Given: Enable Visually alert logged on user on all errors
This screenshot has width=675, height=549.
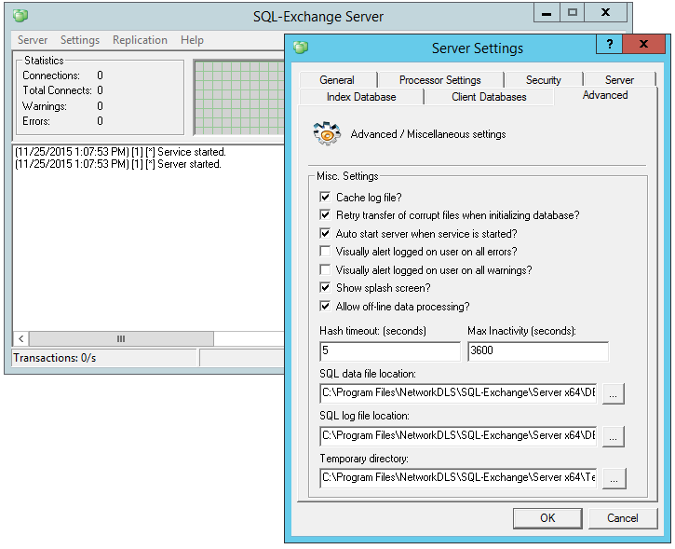Looking at the screenshot, I should pyautogui.click(x=325, y=252).
